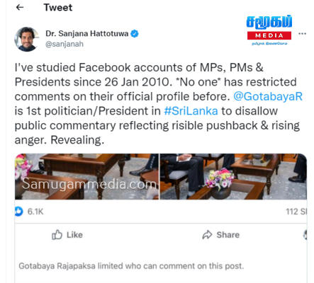Go back using the left arrow icon
The image size is (314, 283).
pyautogui.click(x=20, y=7)
